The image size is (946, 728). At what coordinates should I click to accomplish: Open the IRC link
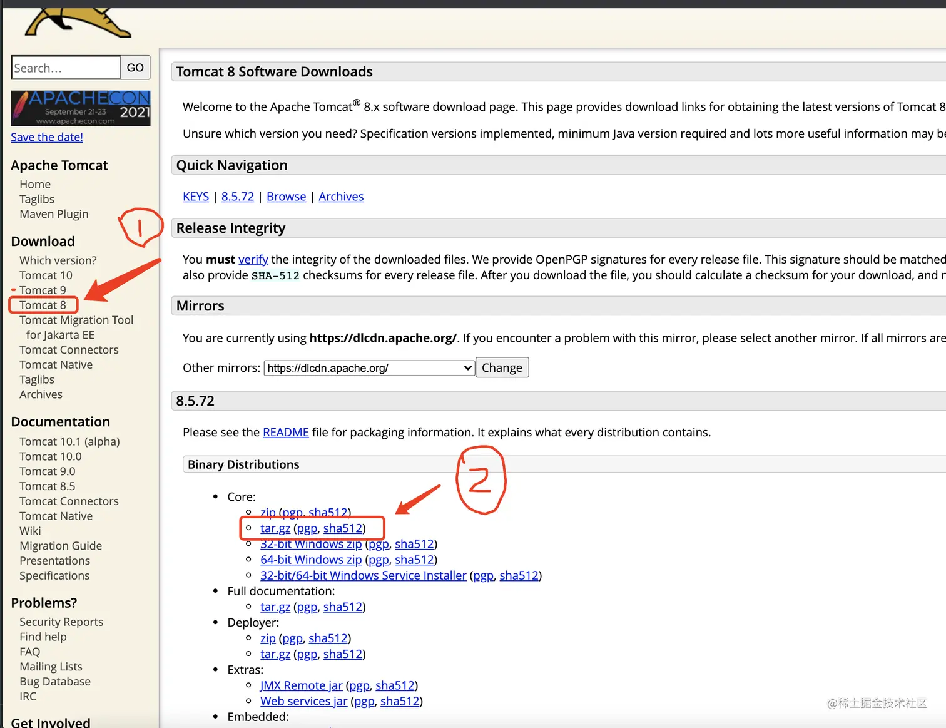click(28, 697)
